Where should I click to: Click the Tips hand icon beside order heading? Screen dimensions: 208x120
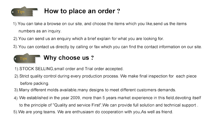click(25, 12)
